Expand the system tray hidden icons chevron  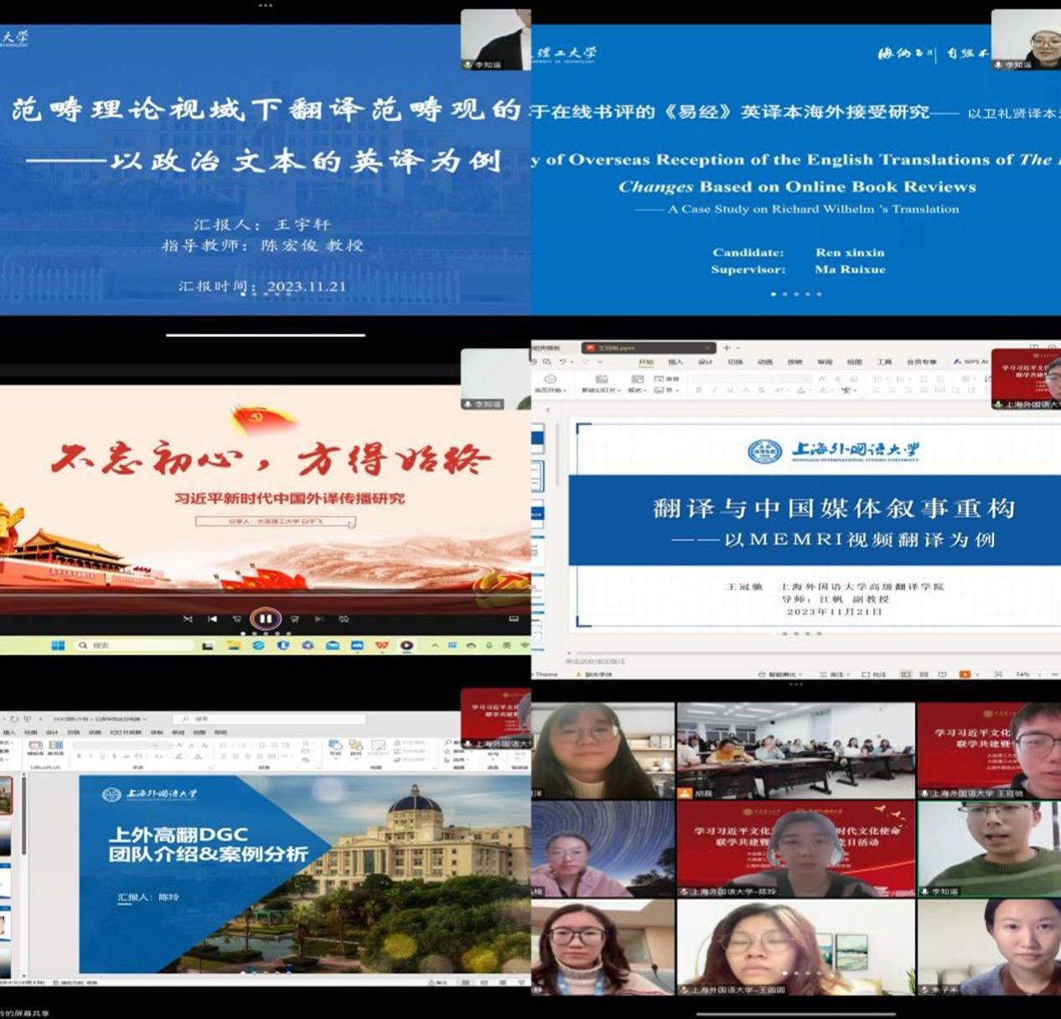tap(434, 645)
